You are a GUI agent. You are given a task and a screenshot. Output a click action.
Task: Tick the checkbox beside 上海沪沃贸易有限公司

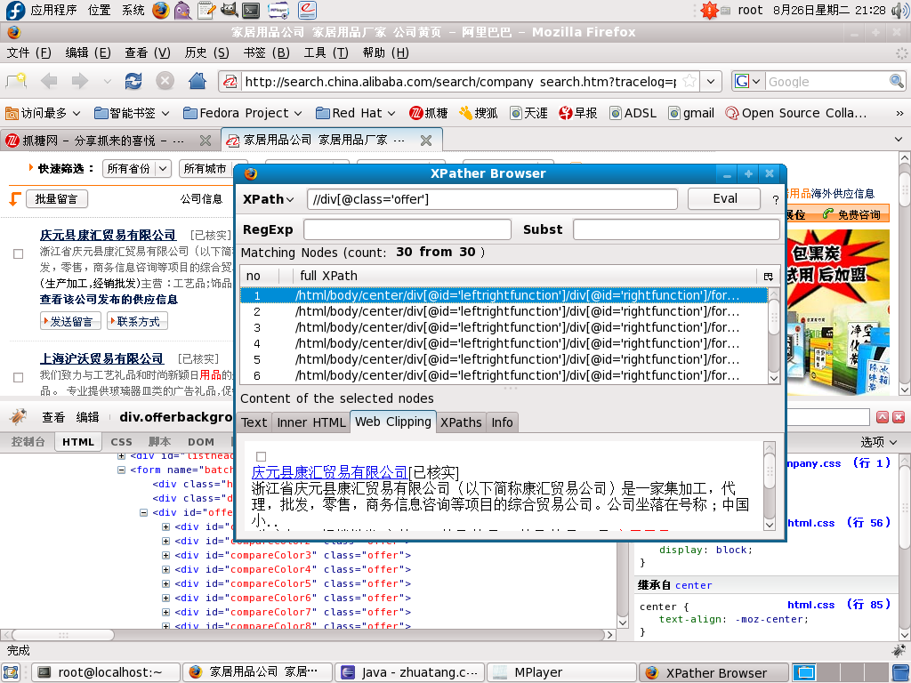pyautogui.click(x=19, y=377)
